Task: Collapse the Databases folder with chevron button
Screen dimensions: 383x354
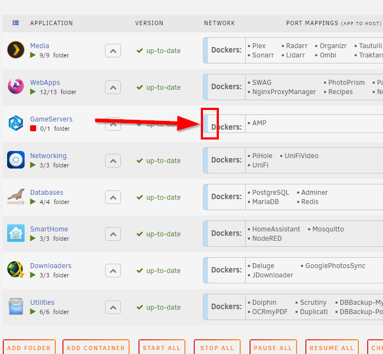Action: (x=113, y=198)
